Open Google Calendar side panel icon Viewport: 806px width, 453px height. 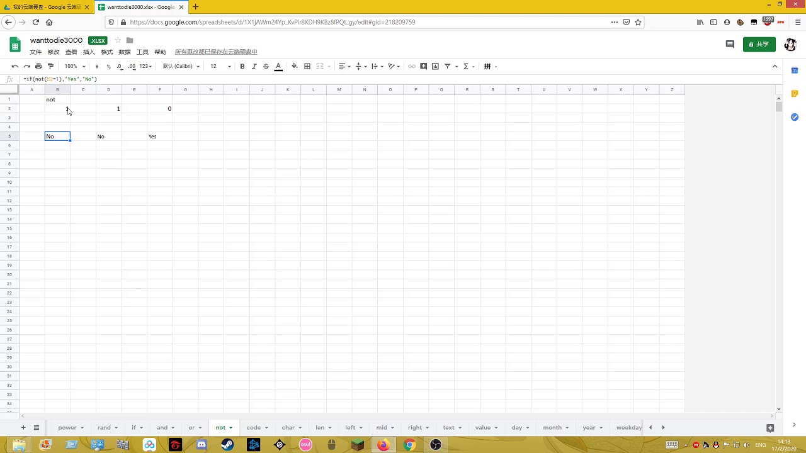pos(794,70)
